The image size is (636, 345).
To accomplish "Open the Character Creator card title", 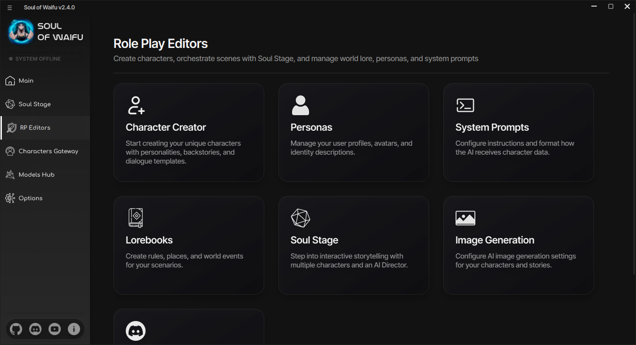I will pyautogui.click(x=166, y=127).
